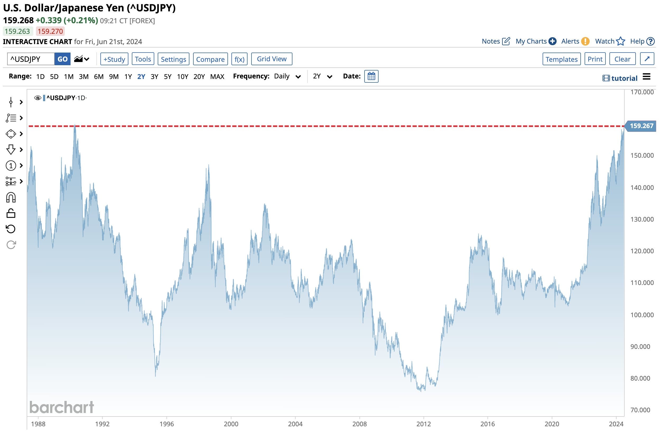
Task: Select the circled number marker tool
Action: pos(11,166)
